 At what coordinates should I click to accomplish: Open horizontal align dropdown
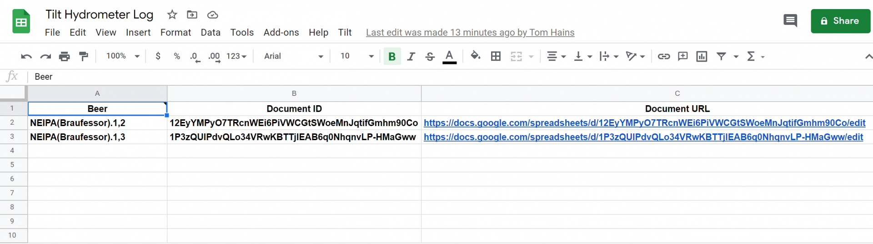click(x=556, y=56)
